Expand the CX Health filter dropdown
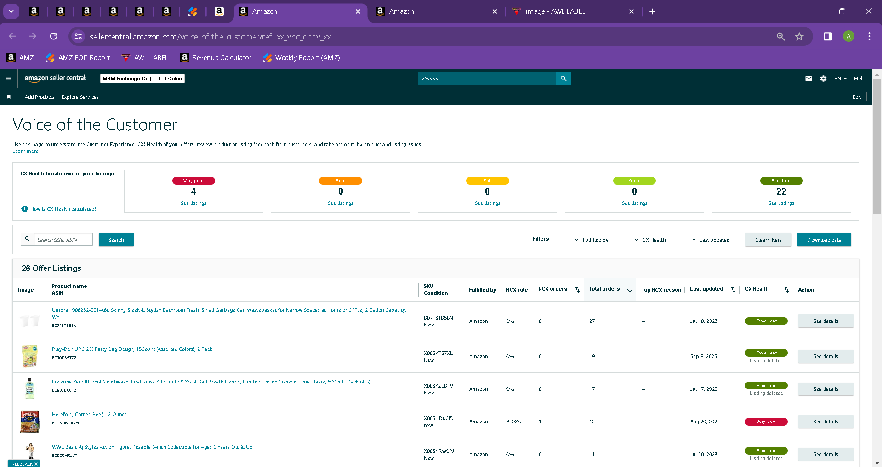Viewport: 882px width, 467px height. pos(650,240)
